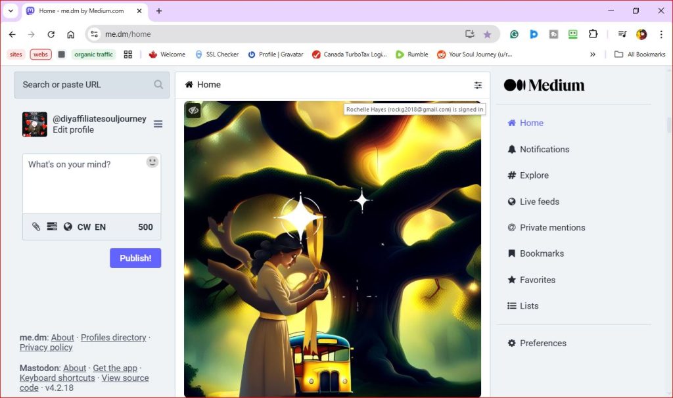The image size is (673, 398).
Task: Open the Welcome bookmark
Action: [x=167, y=55]
